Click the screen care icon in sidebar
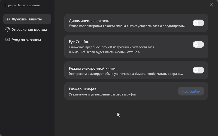The image size is (218, 136). click(8, 40)
